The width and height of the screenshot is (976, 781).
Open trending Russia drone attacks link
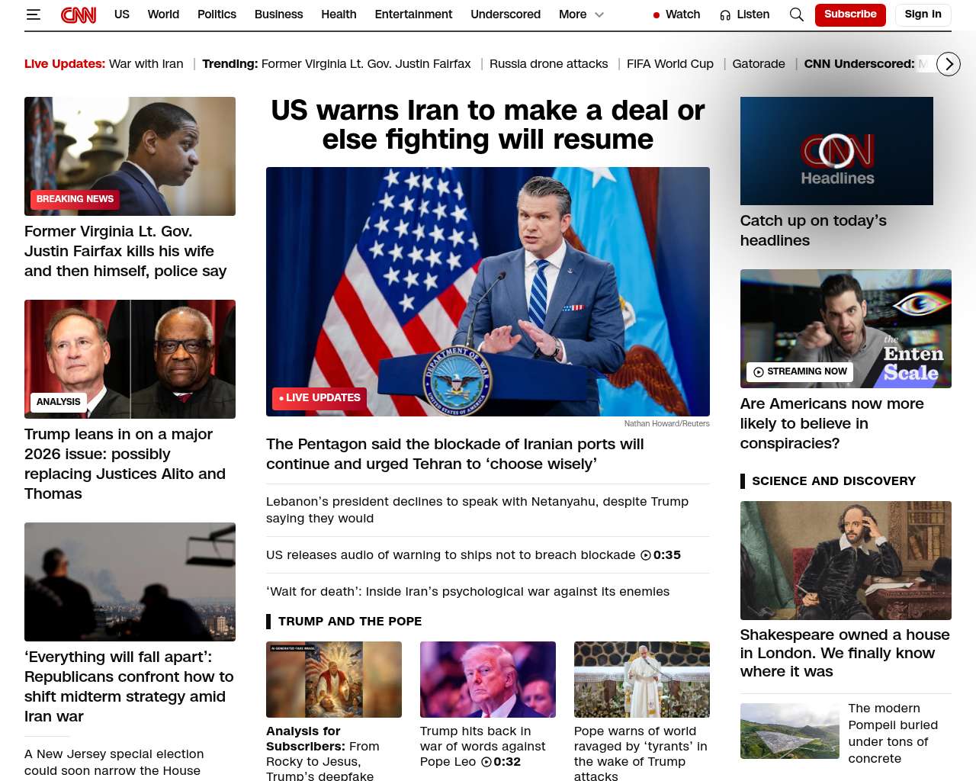pos(549,64)
